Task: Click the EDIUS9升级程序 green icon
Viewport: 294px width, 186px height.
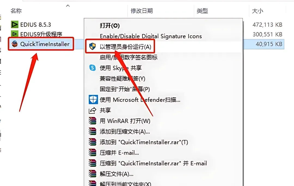Action: pos(15,34)
